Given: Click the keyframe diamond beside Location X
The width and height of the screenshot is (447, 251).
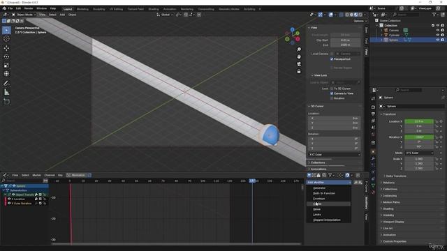Looking at the screenshot, I should point(441,121).
